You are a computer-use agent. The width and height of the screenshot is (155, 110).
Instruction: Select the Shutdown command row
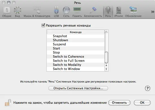[x=76, y=40]
